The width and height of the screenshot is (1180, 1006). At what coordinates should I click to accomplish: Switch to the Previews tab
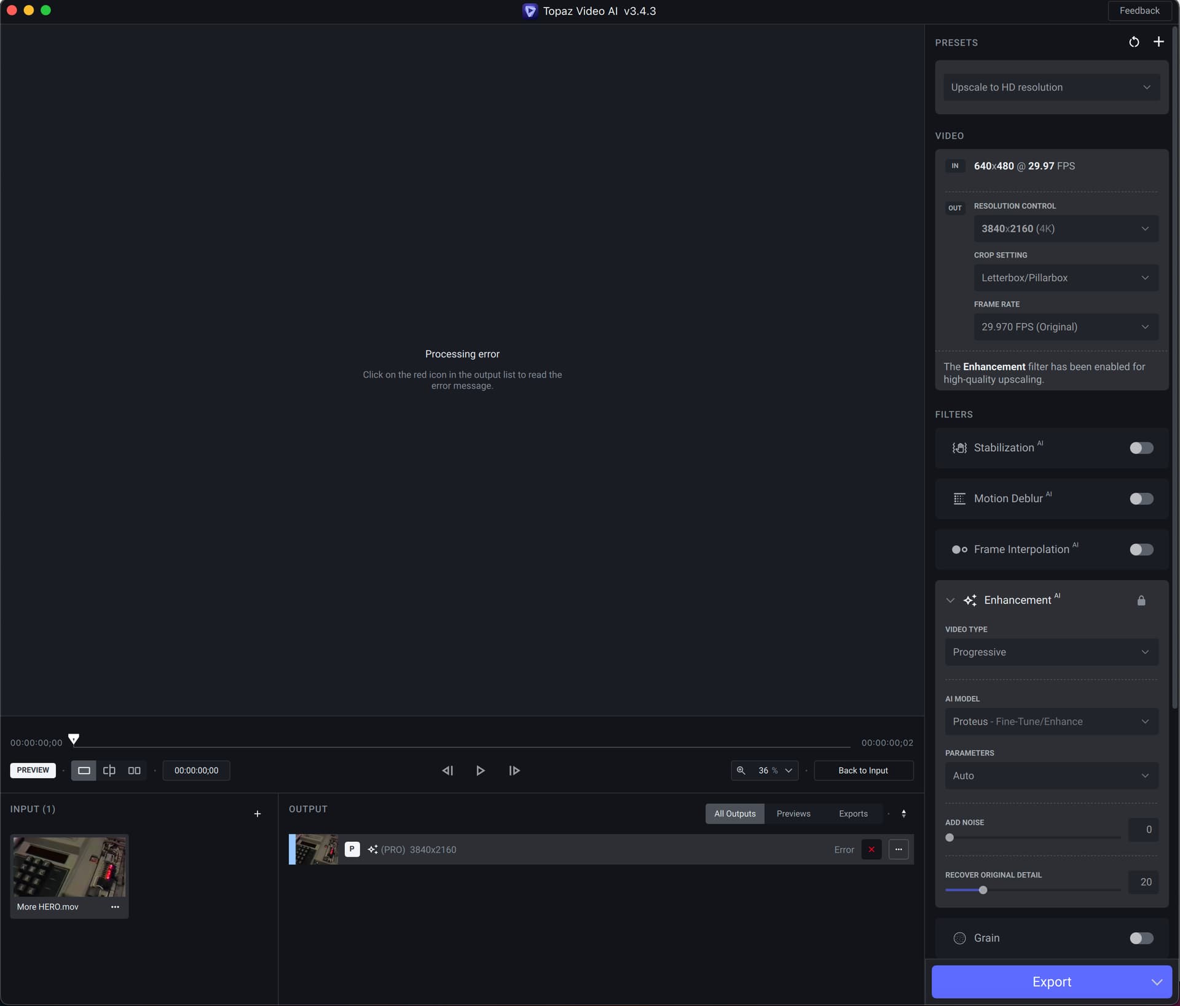[793, 813]
